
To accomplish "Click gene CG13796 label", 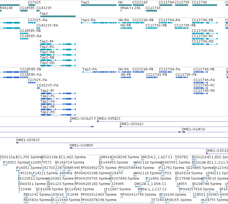I will [200, 2].
